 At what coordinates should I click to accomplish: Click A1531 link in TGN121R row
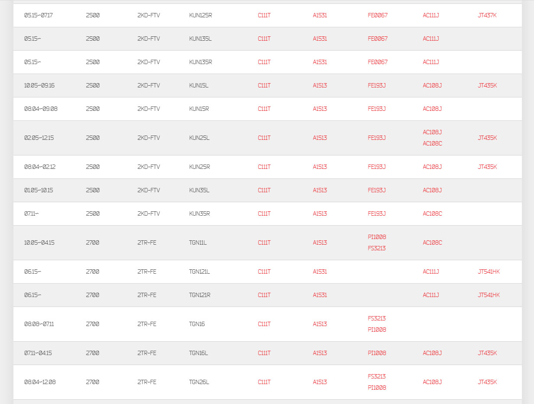click(320, 295)
